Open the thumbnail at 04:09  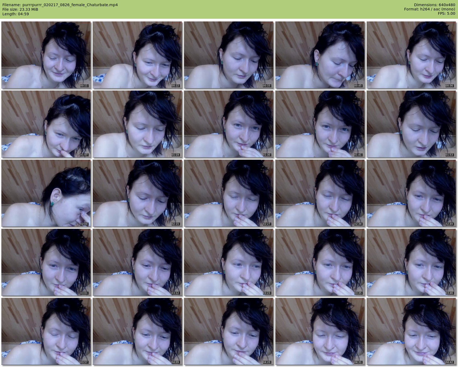click(137, 331)
